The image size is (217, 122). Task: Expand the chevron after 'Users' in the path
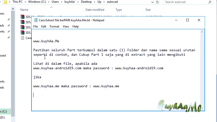click(62, 2)
